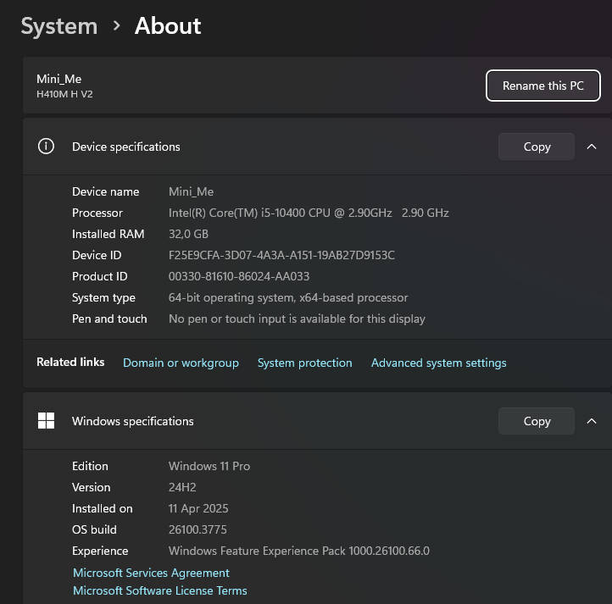
Task: Open the System protection link
Action: [304, 363]
